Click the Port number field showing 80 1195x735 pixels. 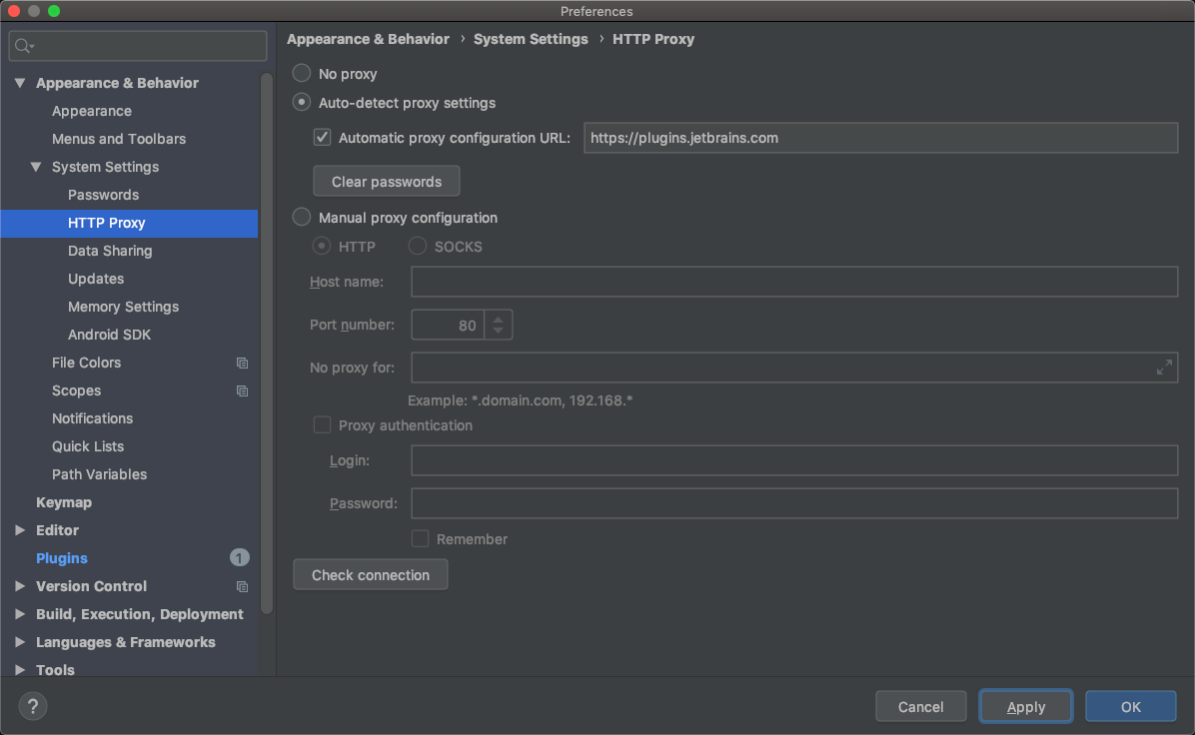pyautogui.click(x=448, y=325)
